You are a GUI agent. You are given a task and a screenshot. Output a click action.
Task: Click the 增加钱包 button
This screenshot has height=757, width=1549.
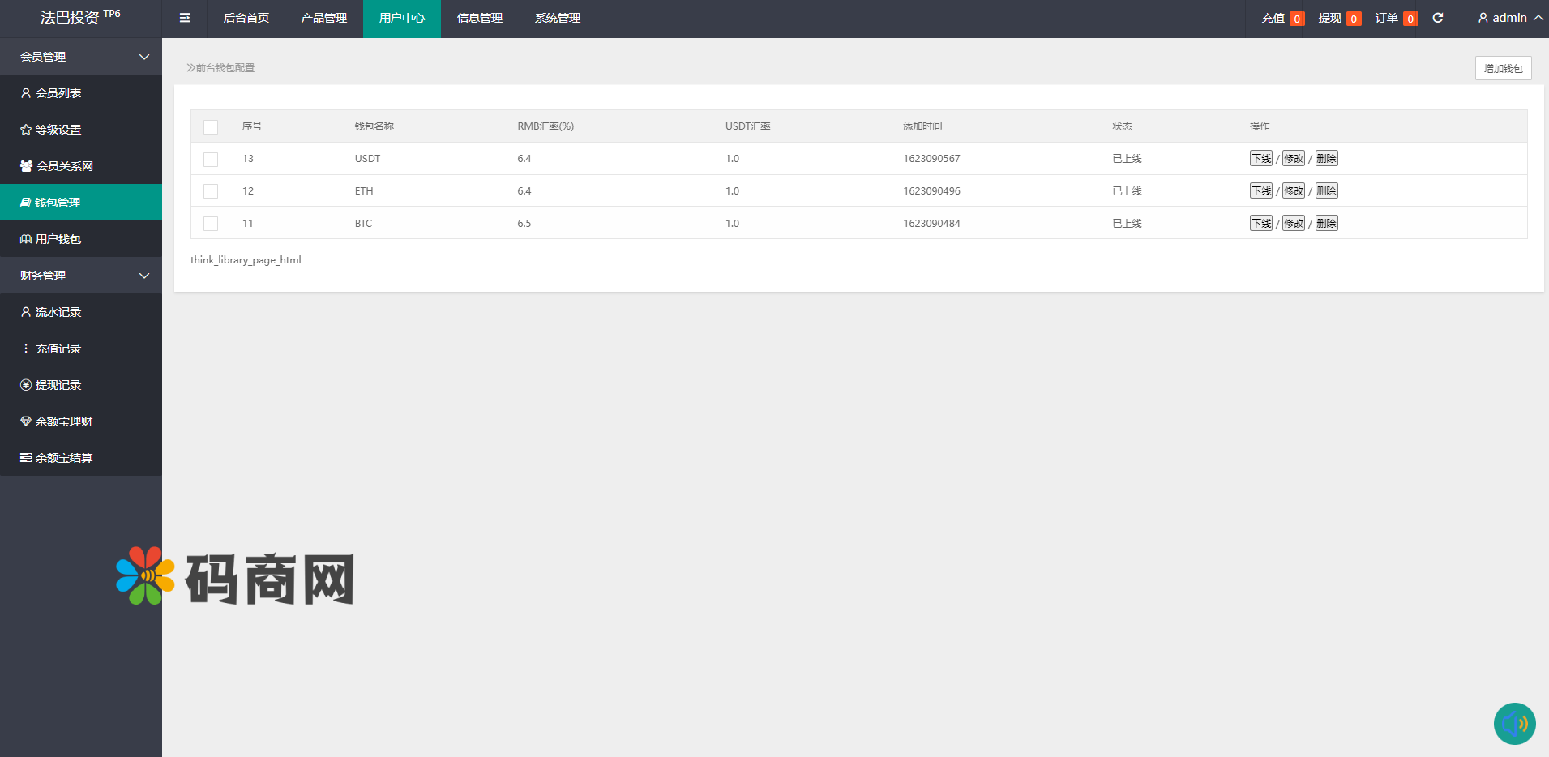point(1503,69)
